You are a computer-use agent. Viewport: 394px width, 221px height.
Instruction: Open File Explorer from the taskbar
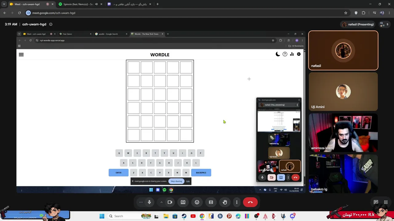pyautogui.click(x=166, y=216)
